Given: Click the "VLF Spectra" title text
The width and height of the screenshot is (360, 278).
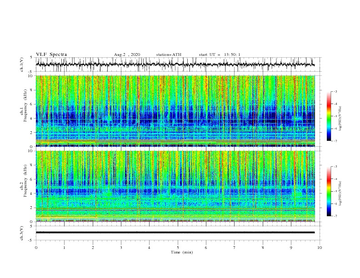Looking at the screenshot, I should (x=51, y=55).
